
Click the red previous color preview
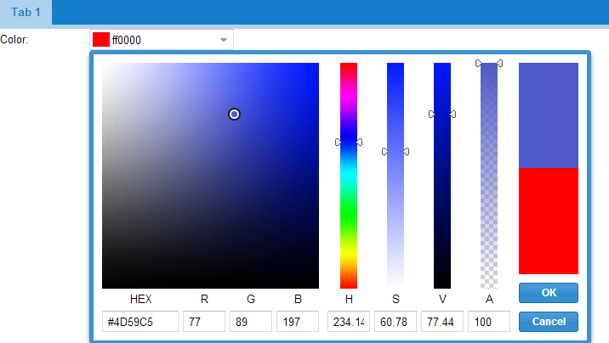(x=549, y=221)
